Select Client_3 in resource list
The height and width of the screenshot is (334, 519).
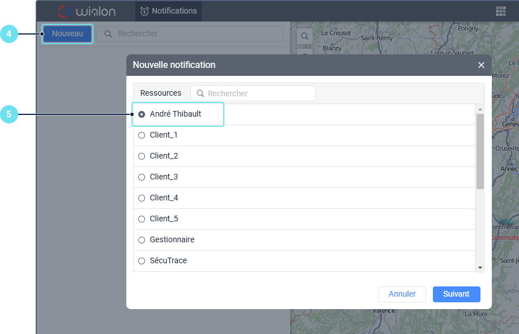tap(142, 177)
